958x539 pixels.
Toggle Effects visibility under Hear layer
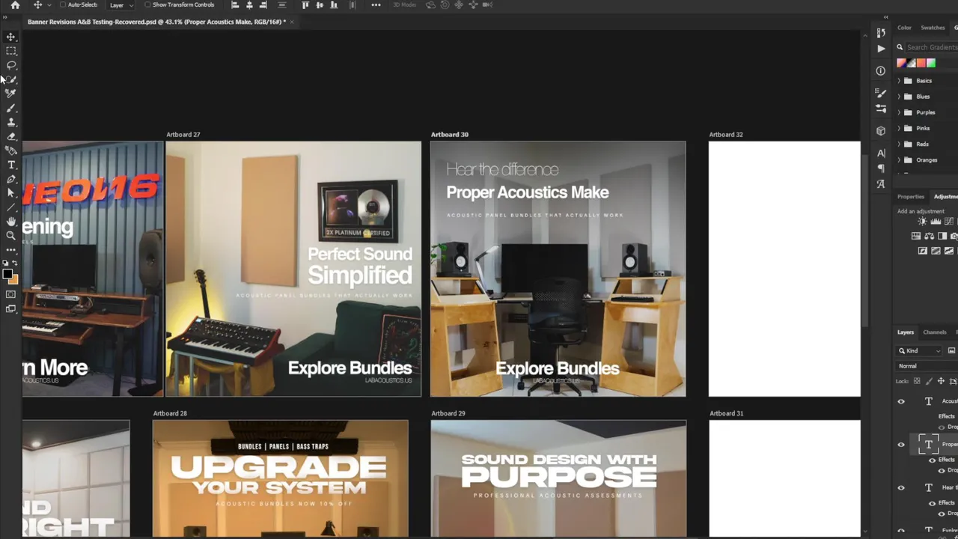(x=933, y=503)
